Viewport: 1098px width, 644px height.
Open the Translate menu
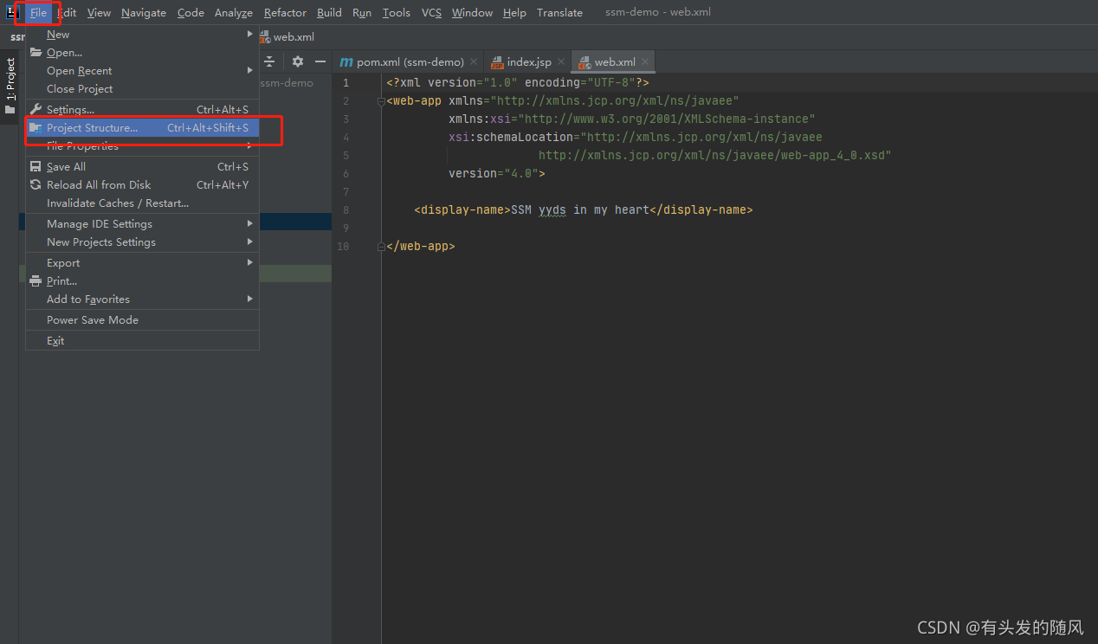click(559, 13)
